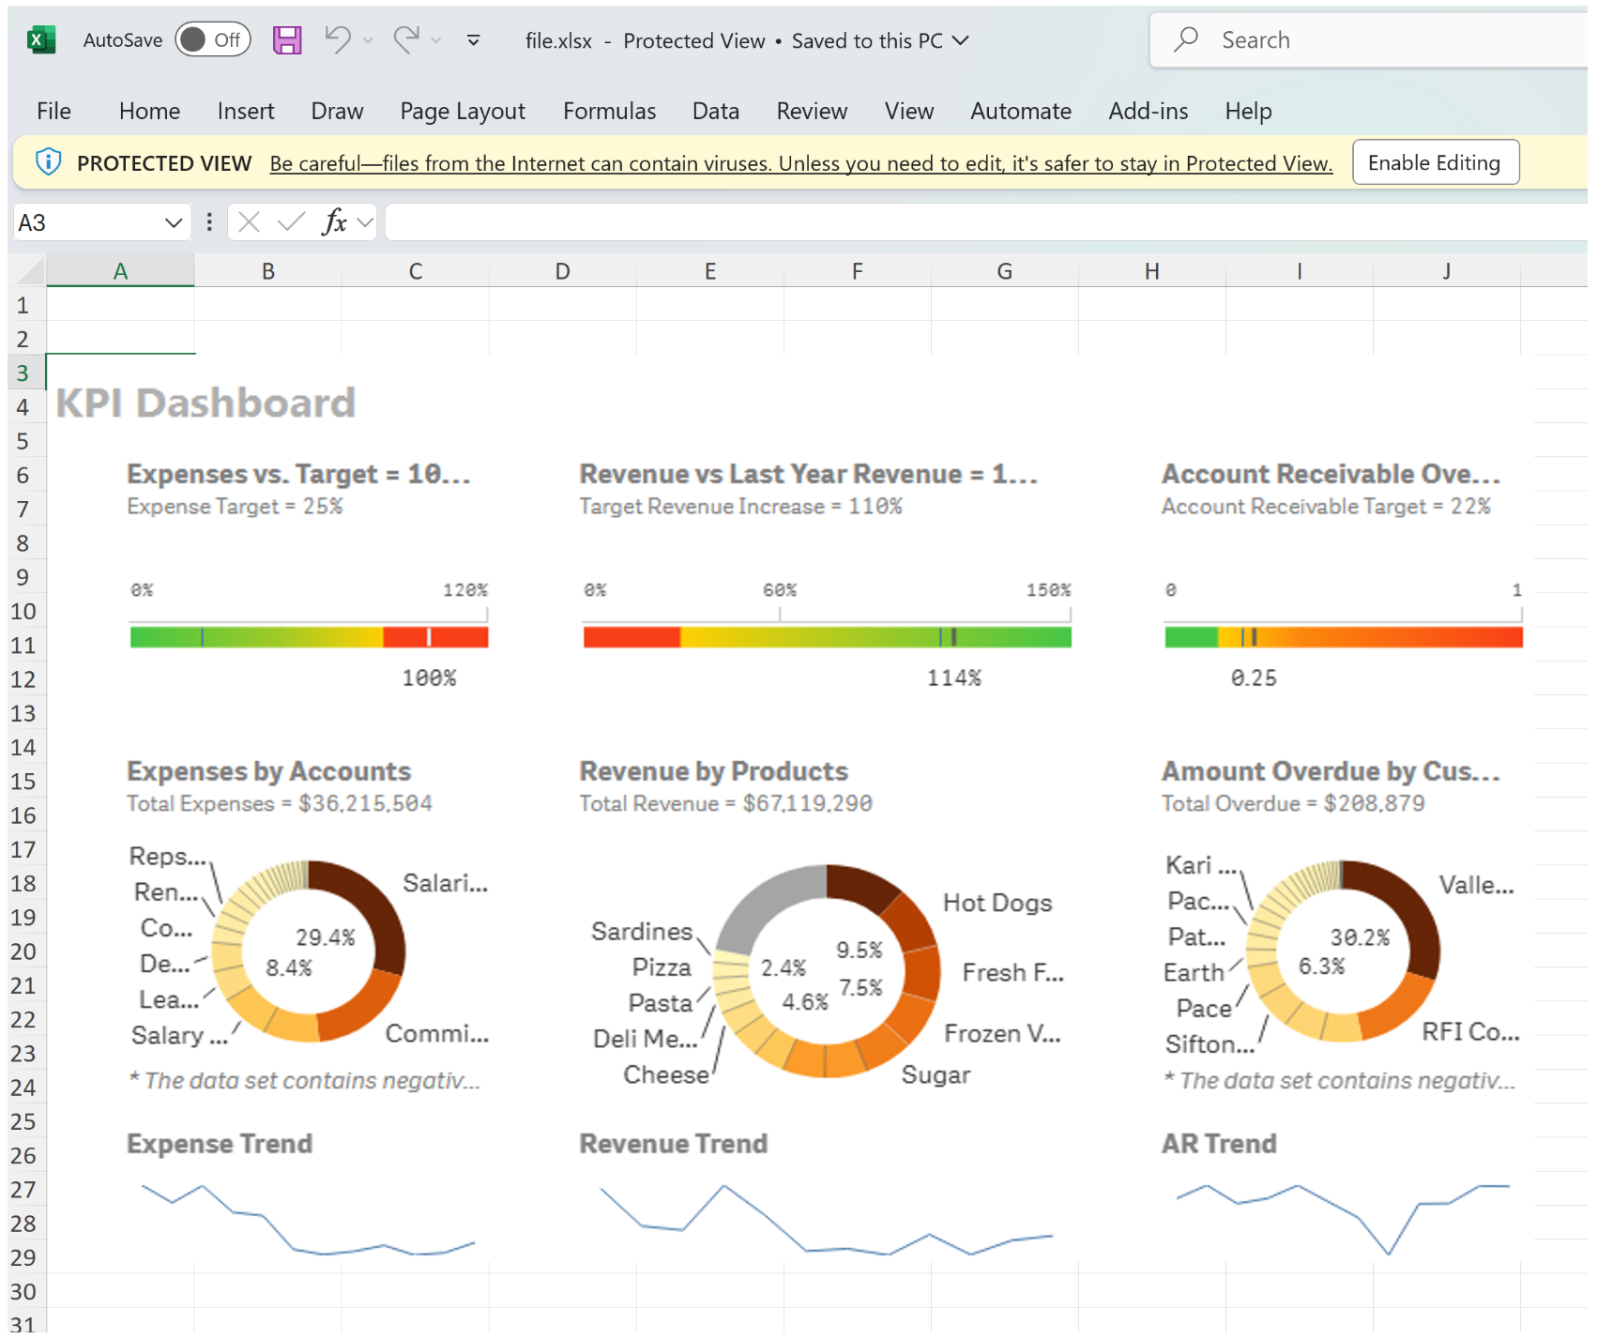Click the Expenses vs. Target gauge bar
The image size is (1598, 1339).
coord(309,638)
